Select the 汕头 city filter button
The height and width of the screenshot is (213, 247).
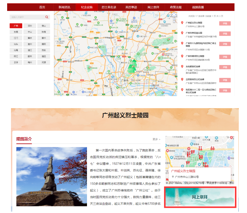[x=16, y=44]
